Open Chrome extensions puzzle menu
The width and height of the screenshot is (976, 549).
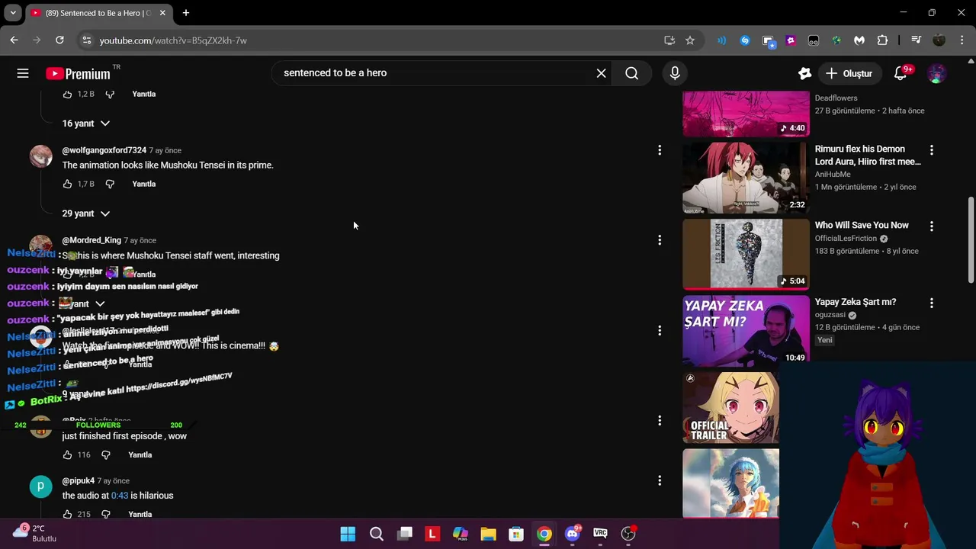(882, 40)
